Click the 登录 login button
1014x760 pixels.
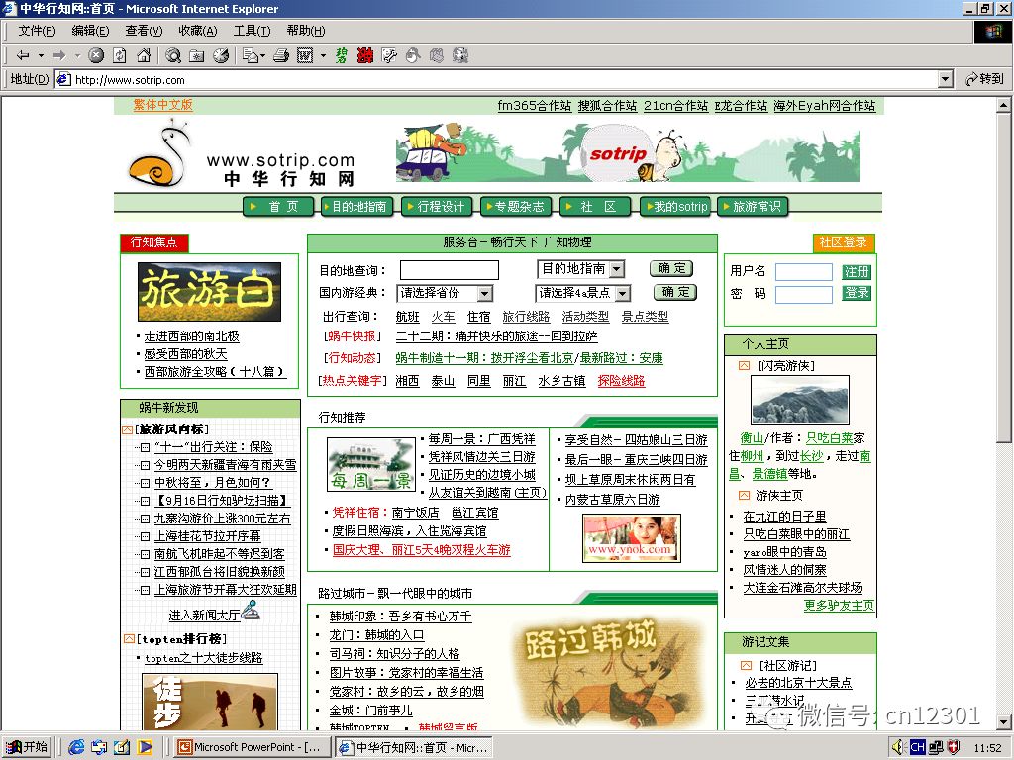pos(857,293)
